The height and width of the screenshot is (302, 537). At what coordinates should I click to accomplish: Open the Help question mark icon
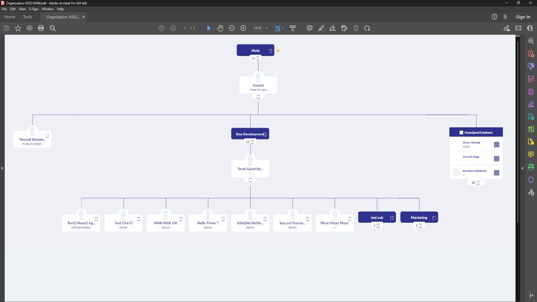tap(494, 17)
